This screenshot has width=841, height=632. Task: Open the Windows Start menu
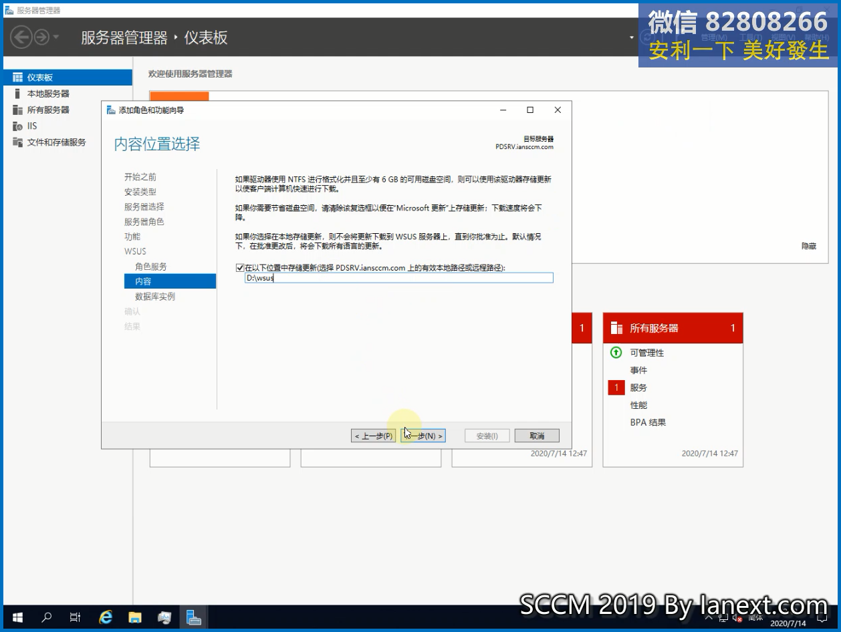click(x=17, y=617)
